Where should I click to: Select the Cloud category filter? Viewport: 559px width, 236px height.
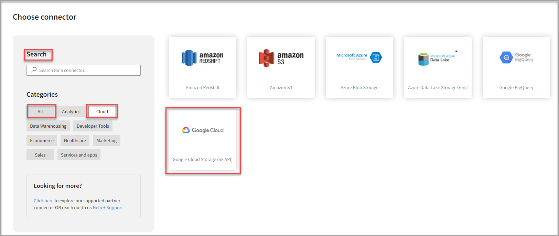click(102, 111)
